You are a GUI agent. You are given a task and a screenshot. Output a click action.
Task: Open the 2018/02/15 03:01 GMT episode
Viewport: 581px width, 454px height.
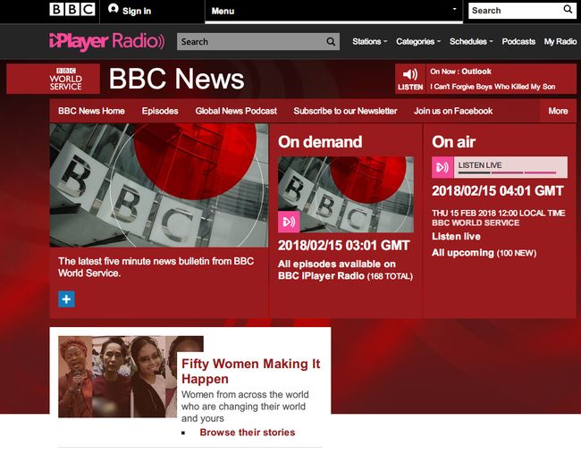click(x=343, y=246)
